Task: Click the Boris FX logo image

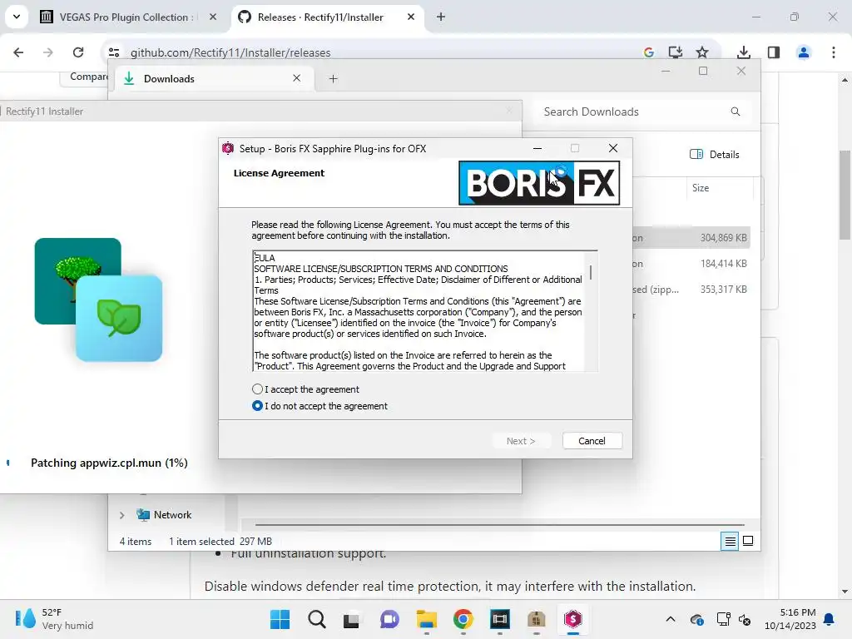Action: pos(539,182)
